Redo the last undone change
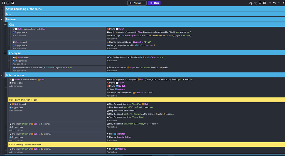This screenshot has width=285, height=156. pyautogui.click(x=279, y=3)
